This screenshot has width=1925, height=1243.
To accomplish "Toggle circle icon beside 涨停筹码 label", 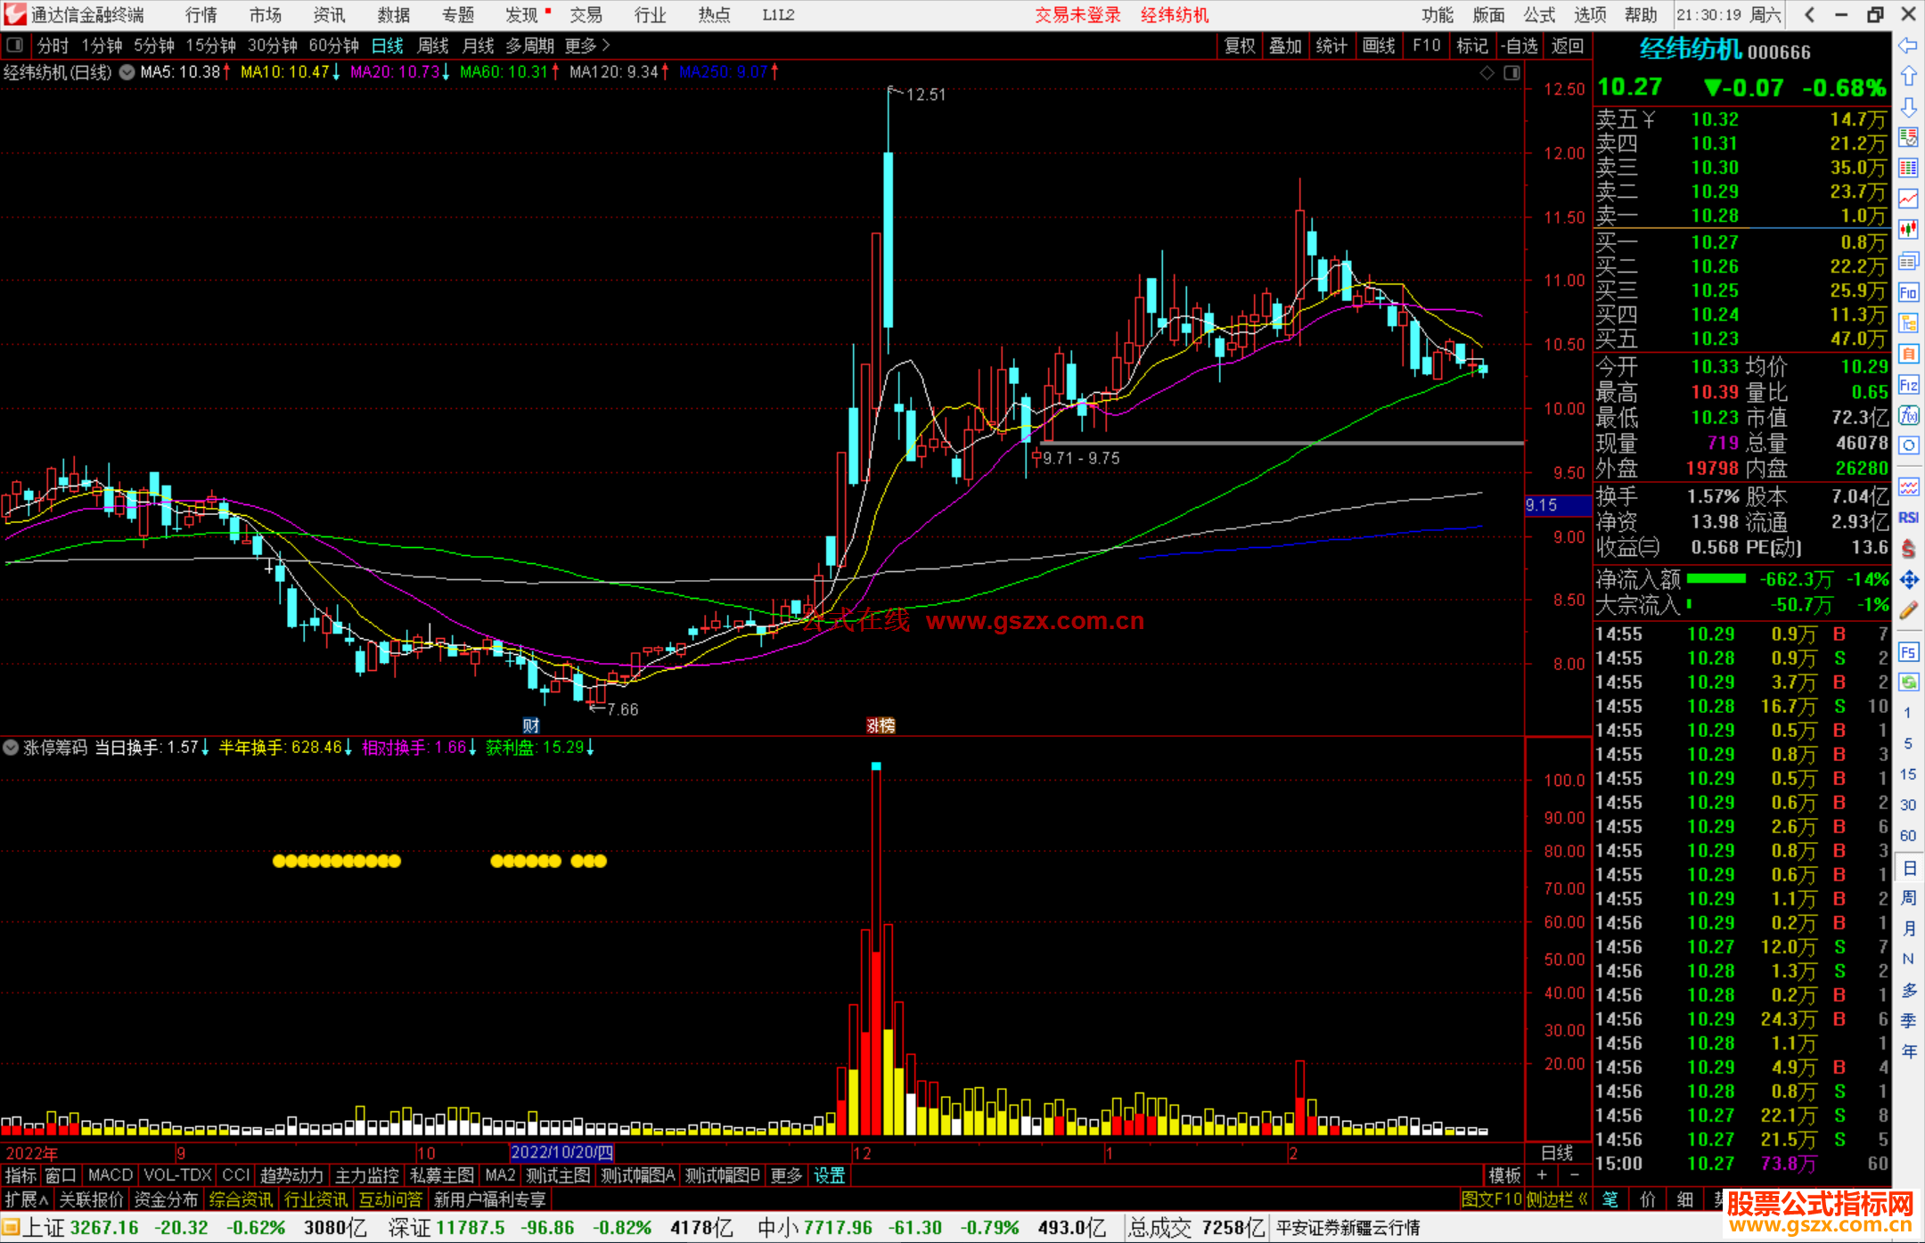I will pos(11,748).
